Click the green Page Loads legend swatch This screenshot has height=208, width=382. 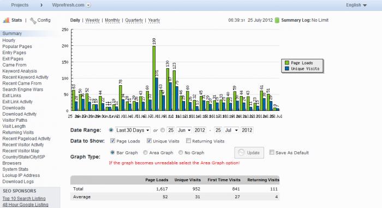point(287,63)
